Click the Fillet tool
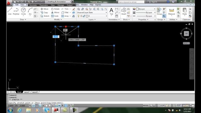201x113 pixels. tap(65, 13)
